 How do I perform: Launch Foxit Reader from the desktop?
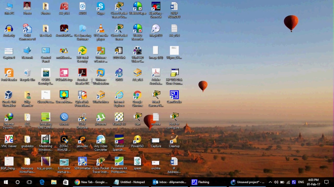(9, 75)
